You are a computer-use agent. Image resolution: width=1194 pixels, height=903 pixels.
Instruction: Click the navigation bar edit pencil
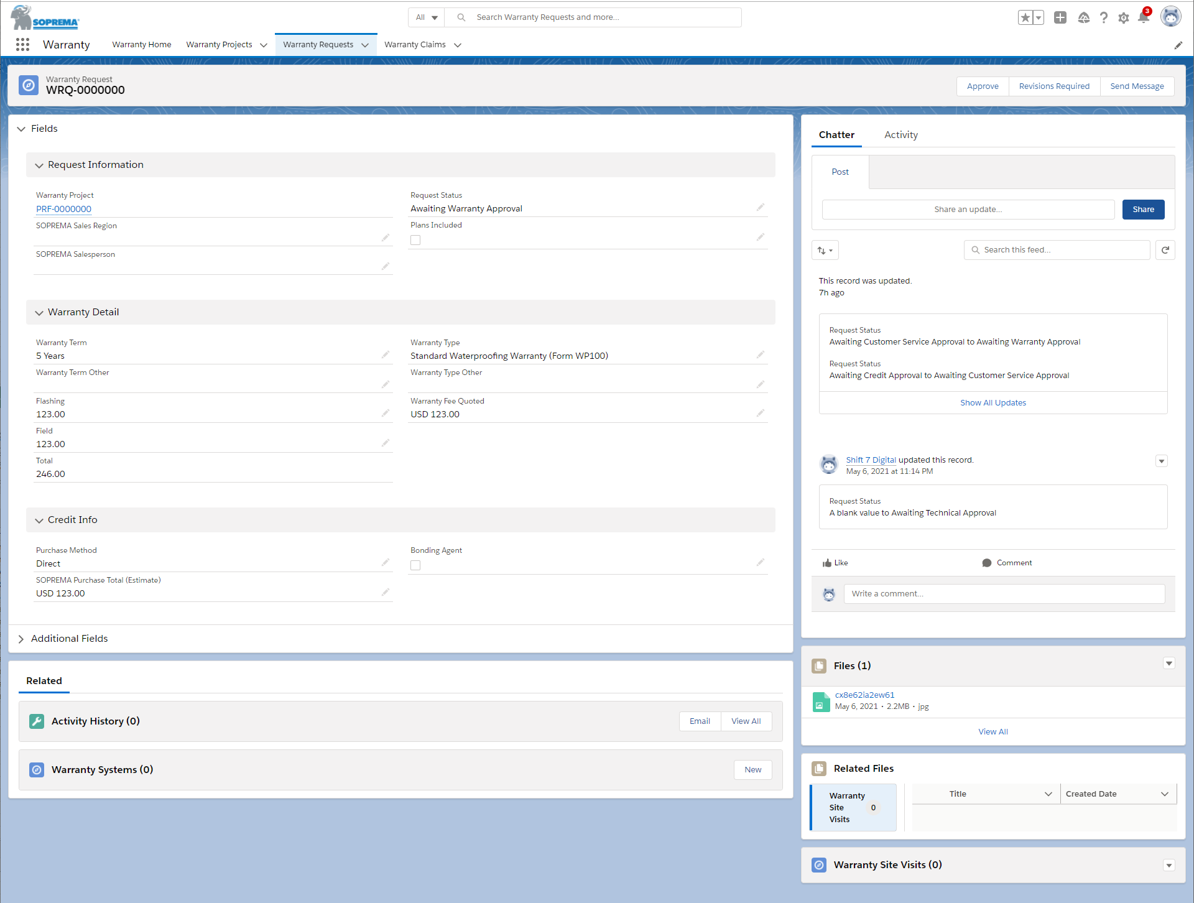1178,45
